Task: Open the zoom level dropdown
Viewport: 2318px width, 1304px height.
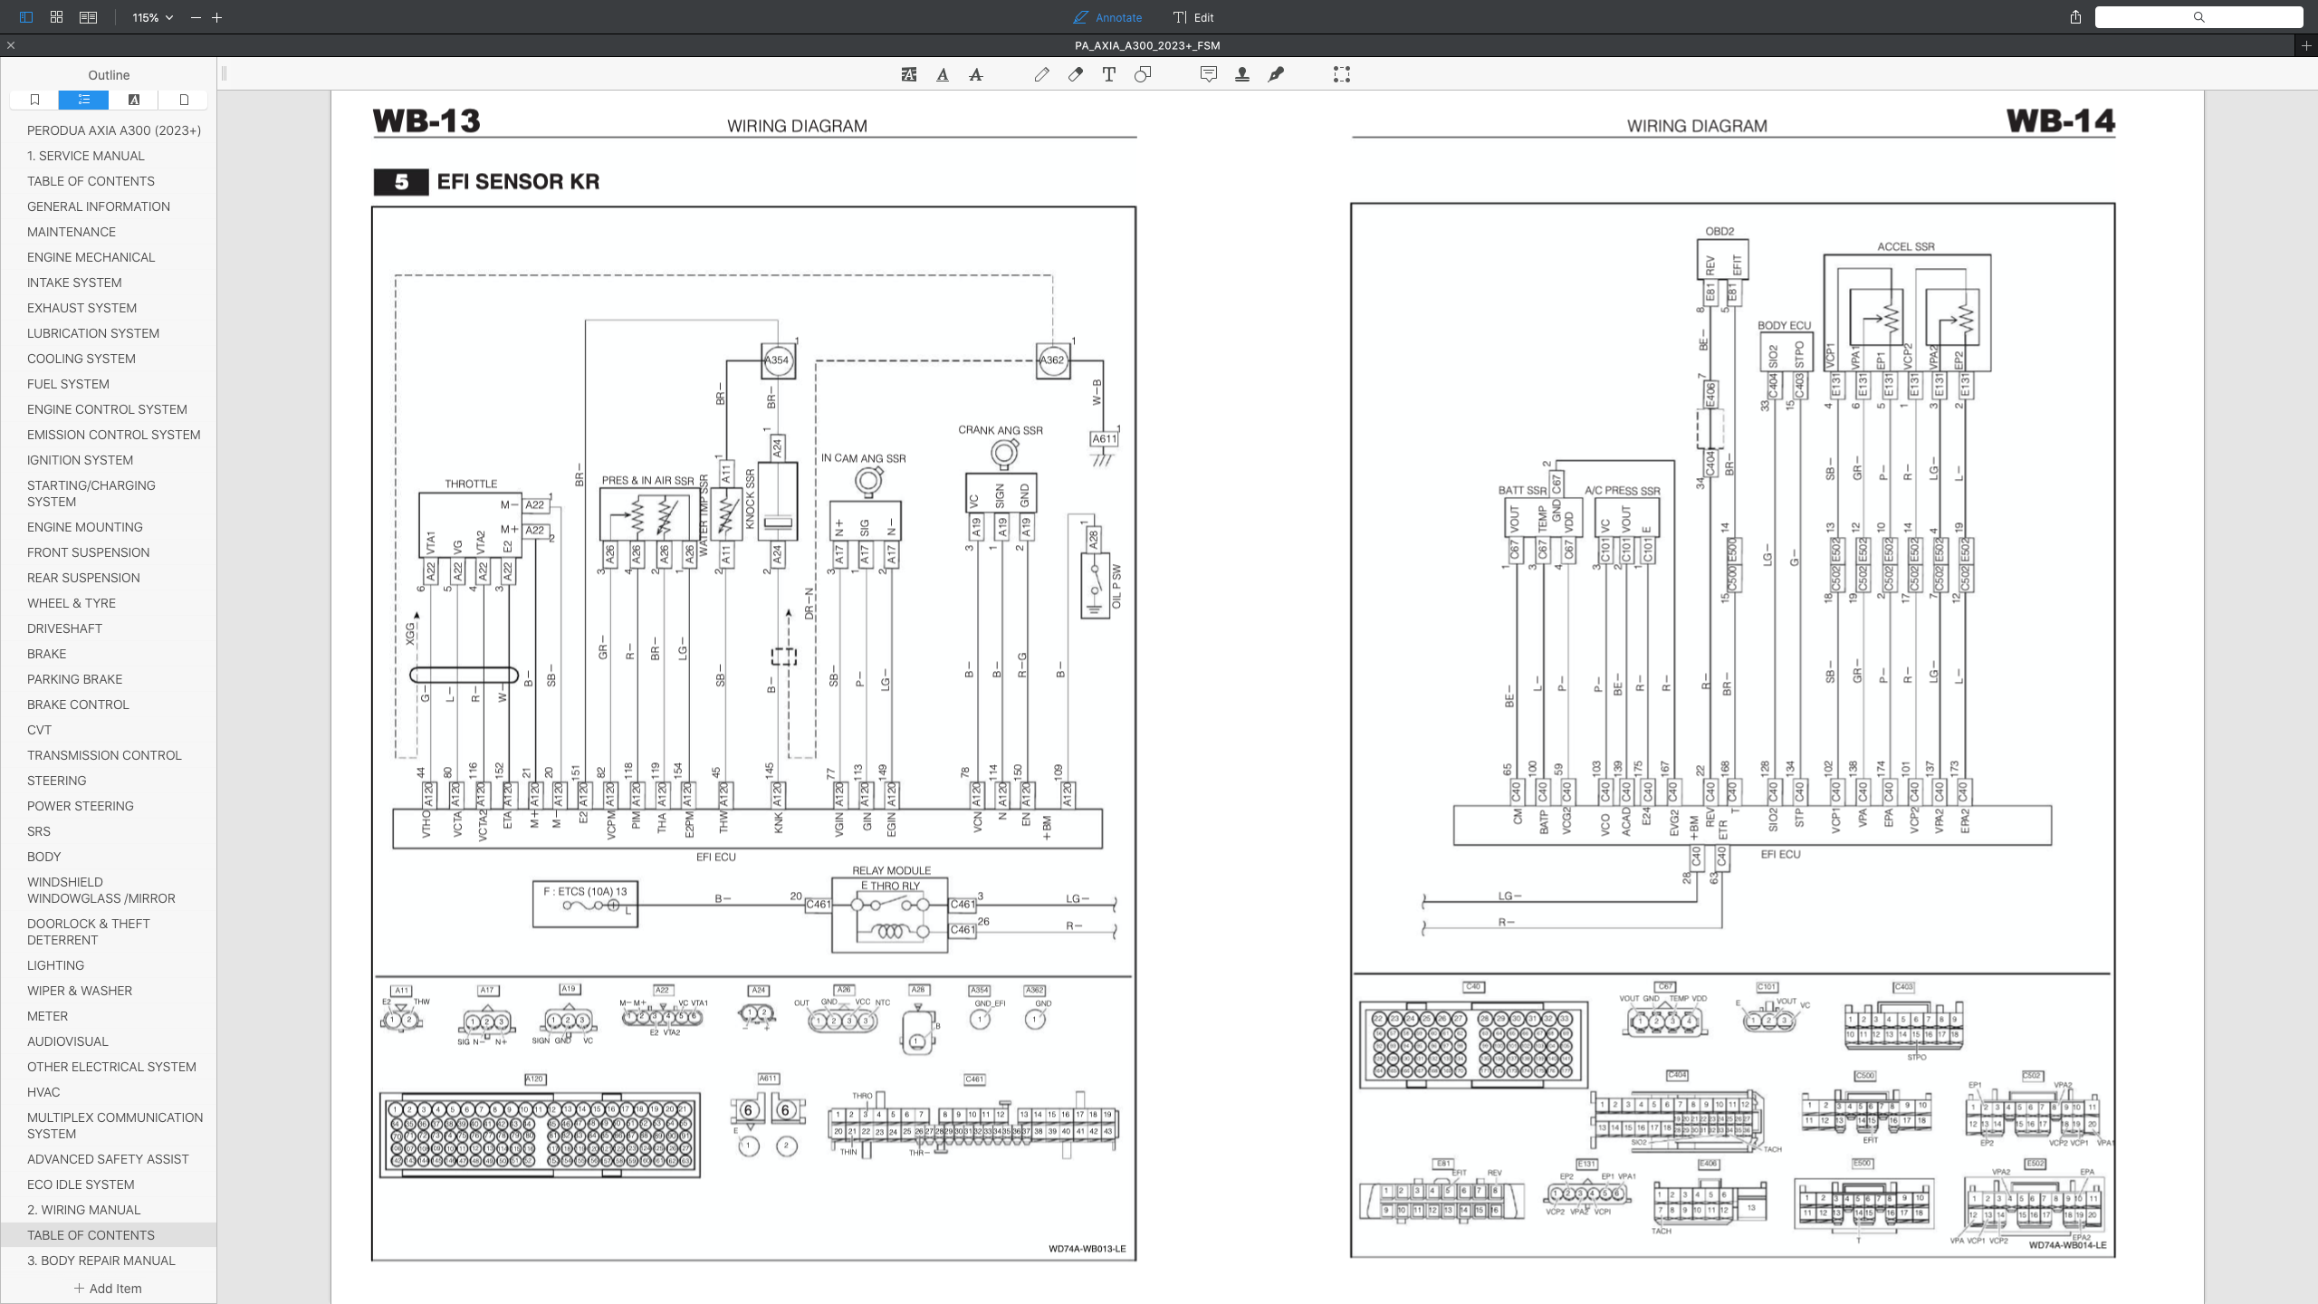Action: [150, 17]
